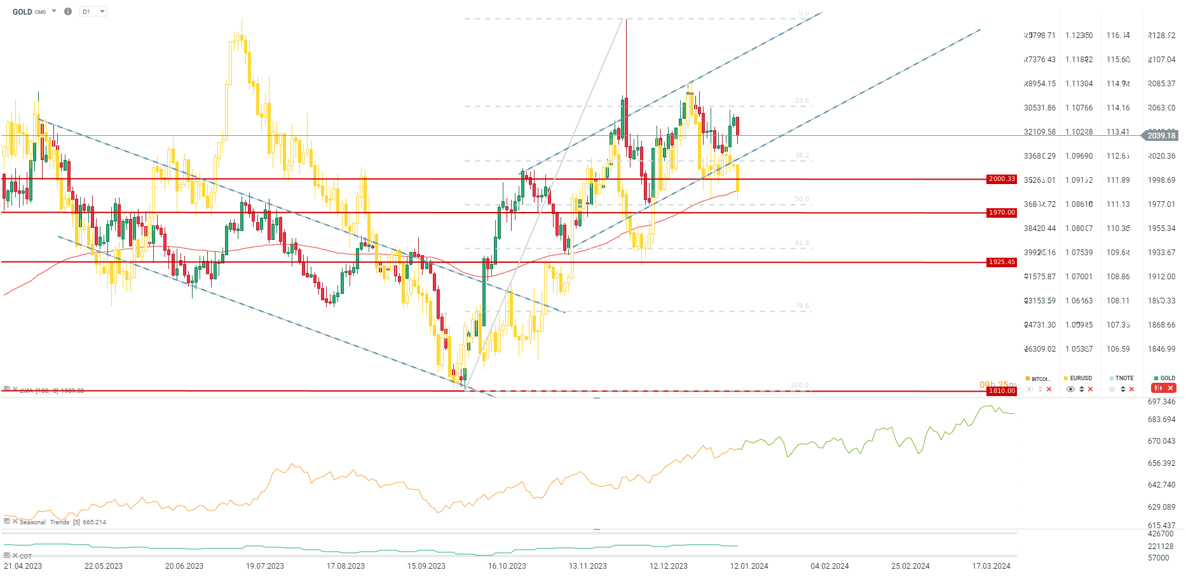This screenshot has height=577, width=1186.
Task: Open the GOLD instrument info icon
Action: click(68, 11)
